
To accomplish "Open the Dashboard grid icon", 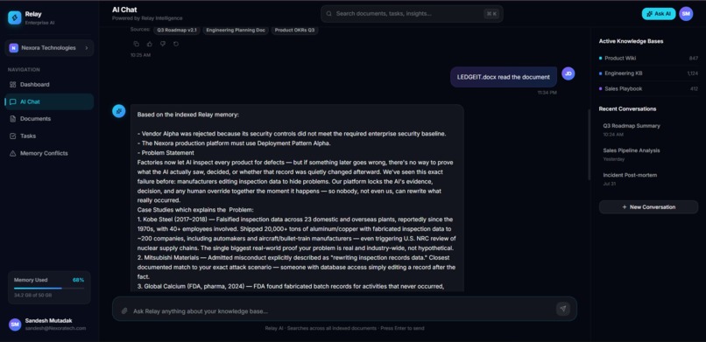I will 12,85.
